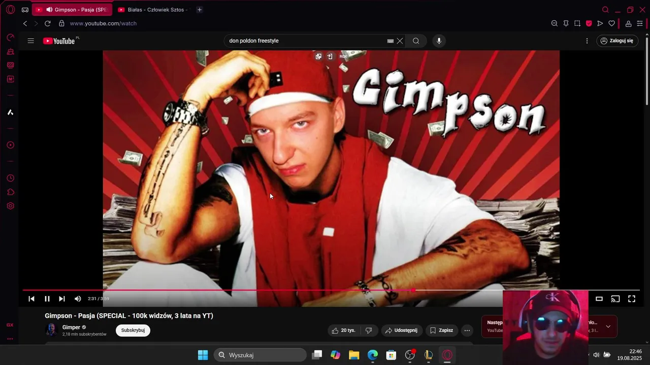Viewport: 650px width, 365px height.
Task: Open the YouTube hamburger guide menu
Action: tap(31, 41)
